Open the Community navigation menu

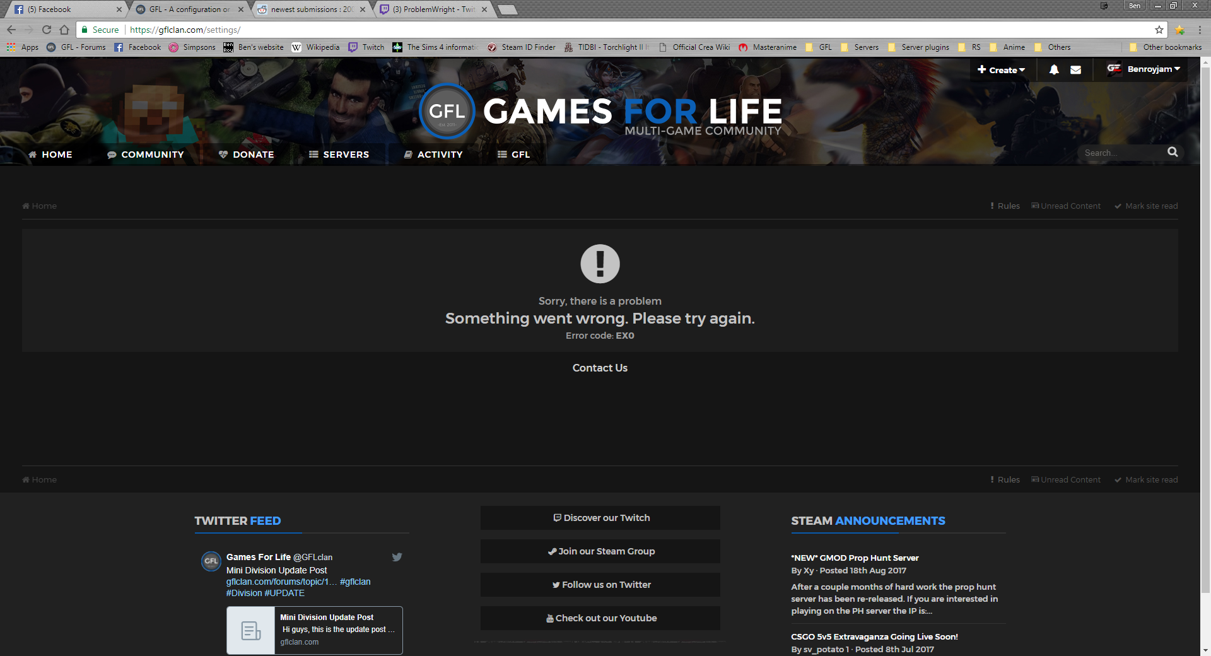146,155
